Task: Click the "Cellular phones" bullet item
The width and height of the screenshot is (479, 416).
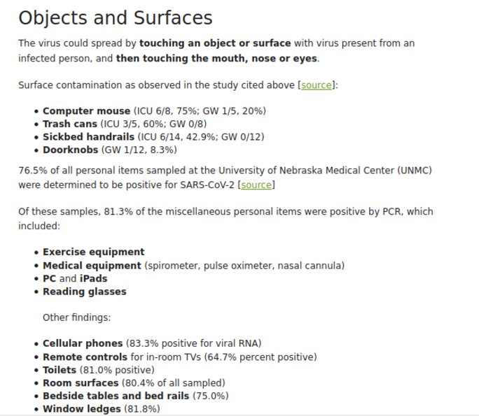Action: coord(83,343)
